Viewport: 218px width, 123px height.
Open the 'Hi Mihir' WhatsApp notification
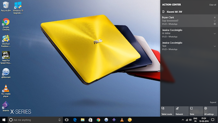pyautogui.click(x=189, y=33)
